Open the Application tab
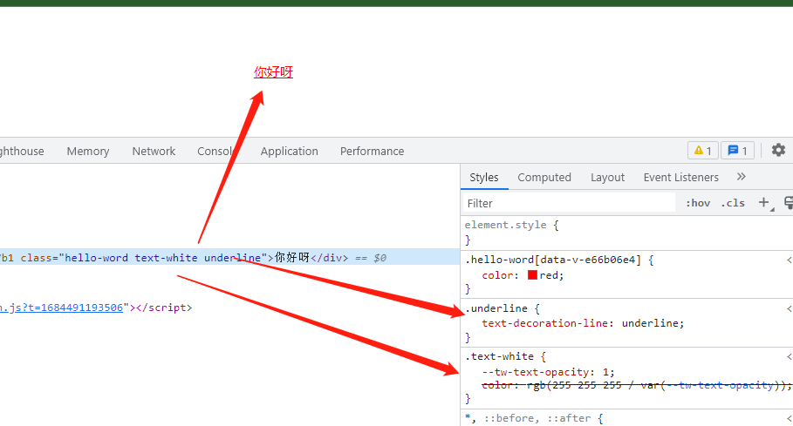Image resolution: width=793 pixels, height=426 pixels. point(290,151)
